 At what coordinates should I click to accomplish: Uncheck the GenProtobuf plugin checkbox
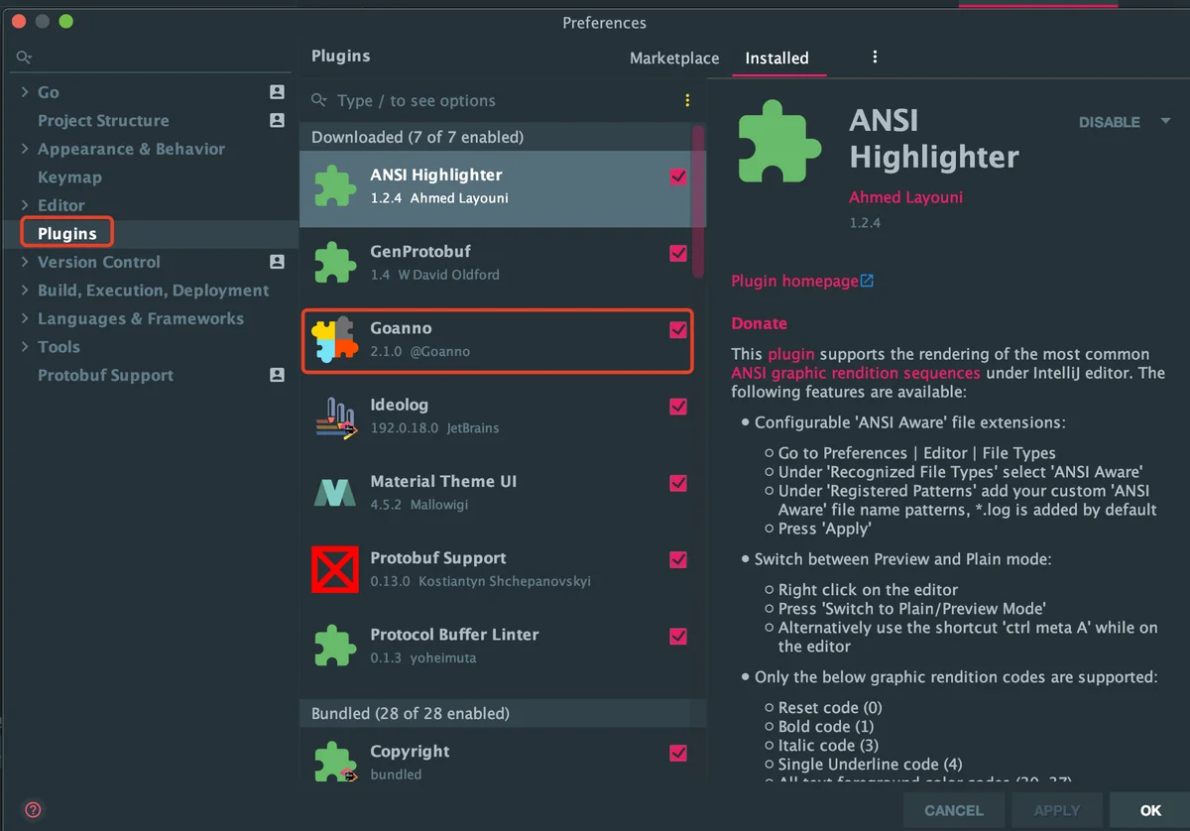(x=678, y=253)
